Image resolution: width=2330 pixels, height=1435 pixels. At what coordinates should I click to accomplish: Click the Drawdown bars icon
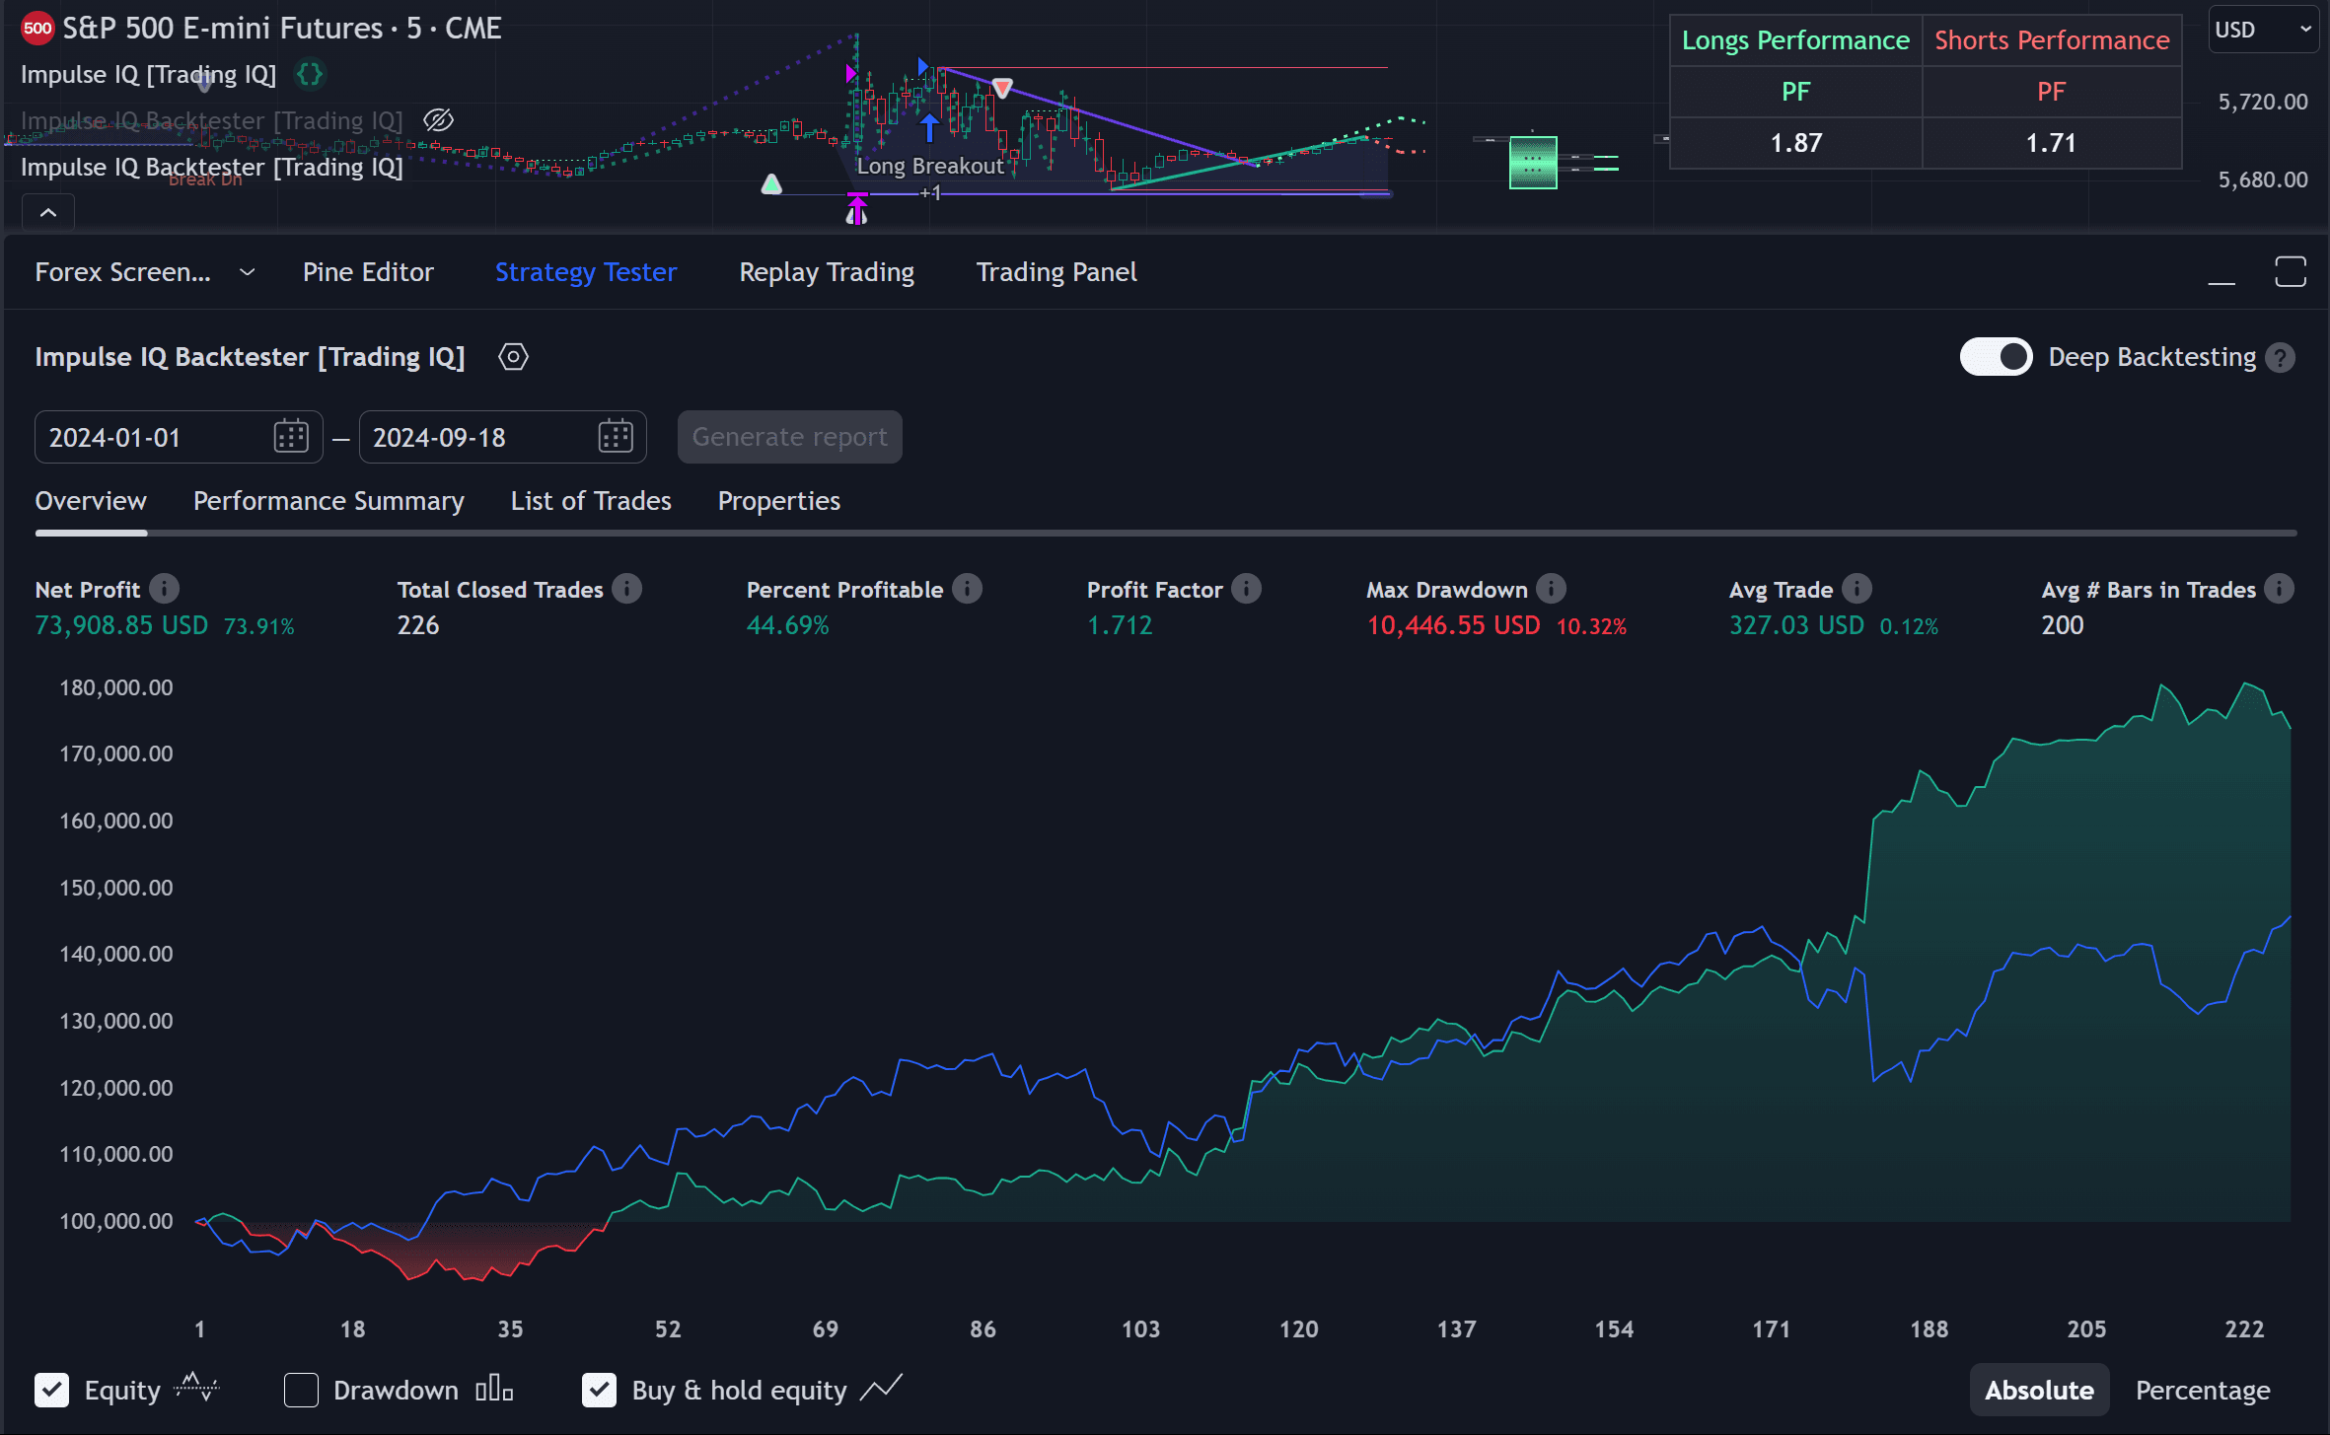(x=494, y=1390)
